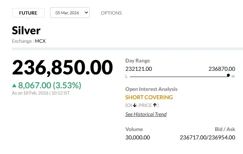
Task: Click the PRICE up arrow icon
Action: click(x=155, y=105)
